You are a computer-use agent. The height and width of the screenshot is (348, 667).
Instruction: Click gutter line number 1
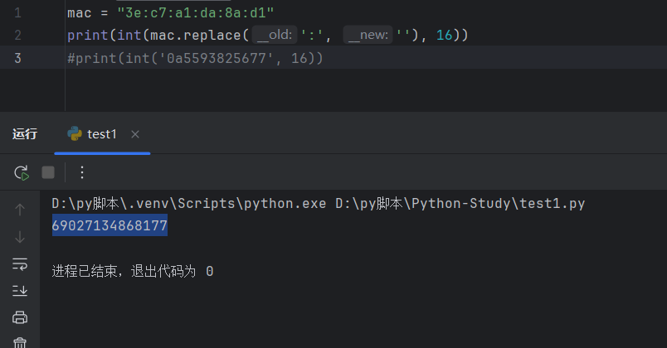[18, 13]
